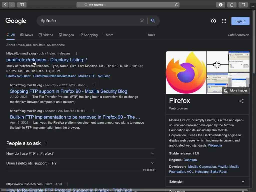Open options for Stopping FTP support result

click(94, 85)
